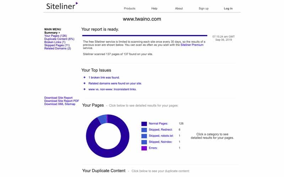The height and width of the screenshot is (177, 284).
Task: Click the Normal Pages count 126
Action: coord(181,124)
